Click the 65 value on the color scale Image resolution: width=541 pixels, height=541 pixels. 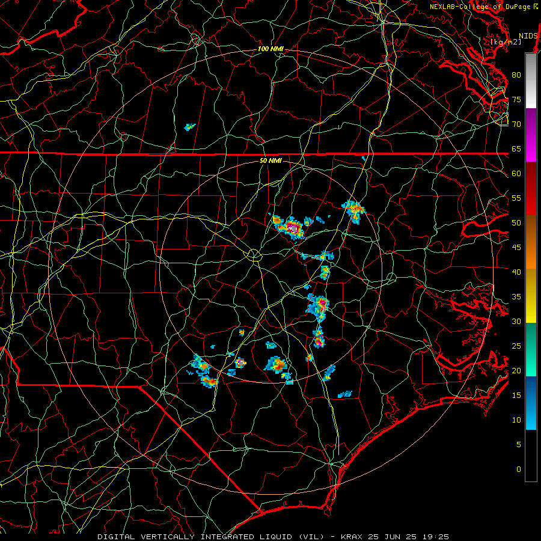[x=516, y=148]
